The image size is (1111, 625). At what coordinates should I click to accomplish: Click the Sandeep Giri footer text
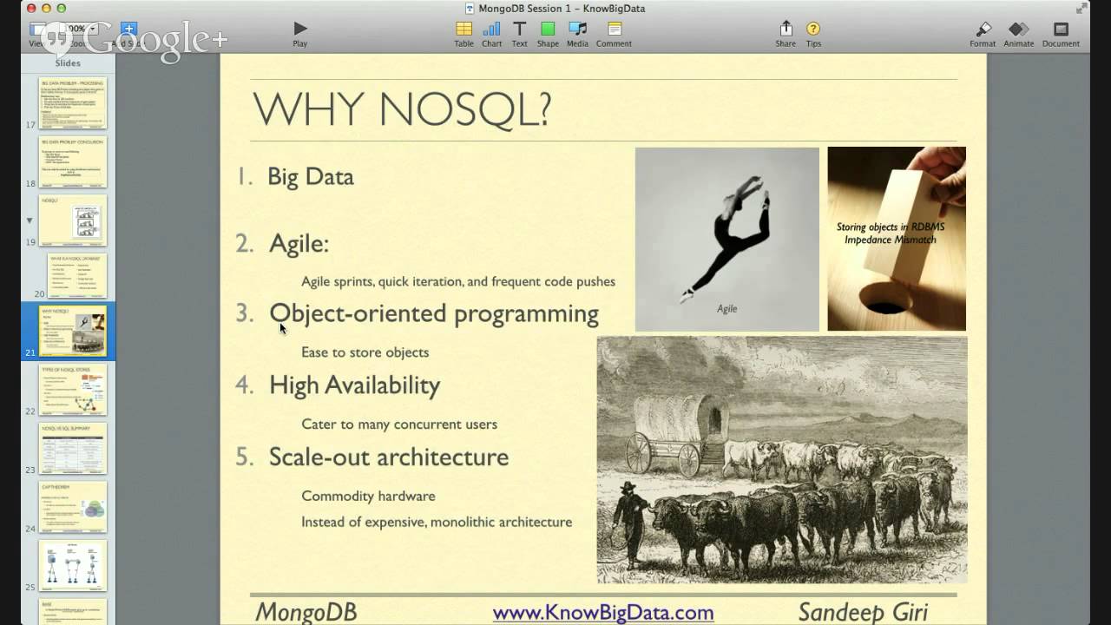863,613
